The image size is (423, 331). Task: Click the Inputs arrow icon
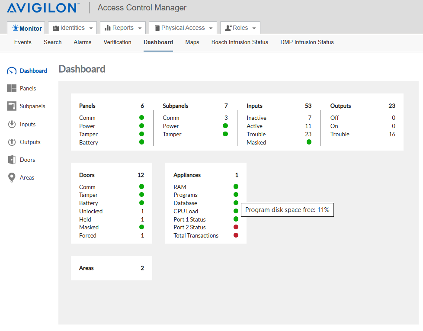pyautogui.click(x=12, y=124)
